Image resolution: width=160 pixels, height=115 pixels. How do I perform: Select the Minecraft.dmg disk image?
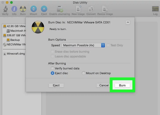[14, 54]
